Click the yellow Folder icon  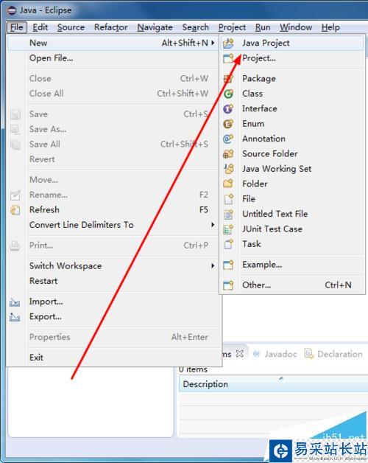point(228,184)
